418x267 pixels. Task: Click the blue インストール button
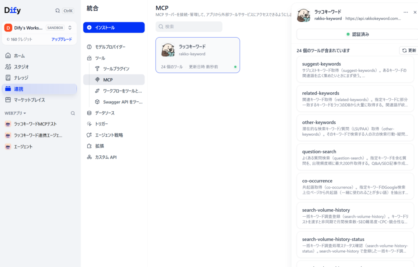point(114,27)
